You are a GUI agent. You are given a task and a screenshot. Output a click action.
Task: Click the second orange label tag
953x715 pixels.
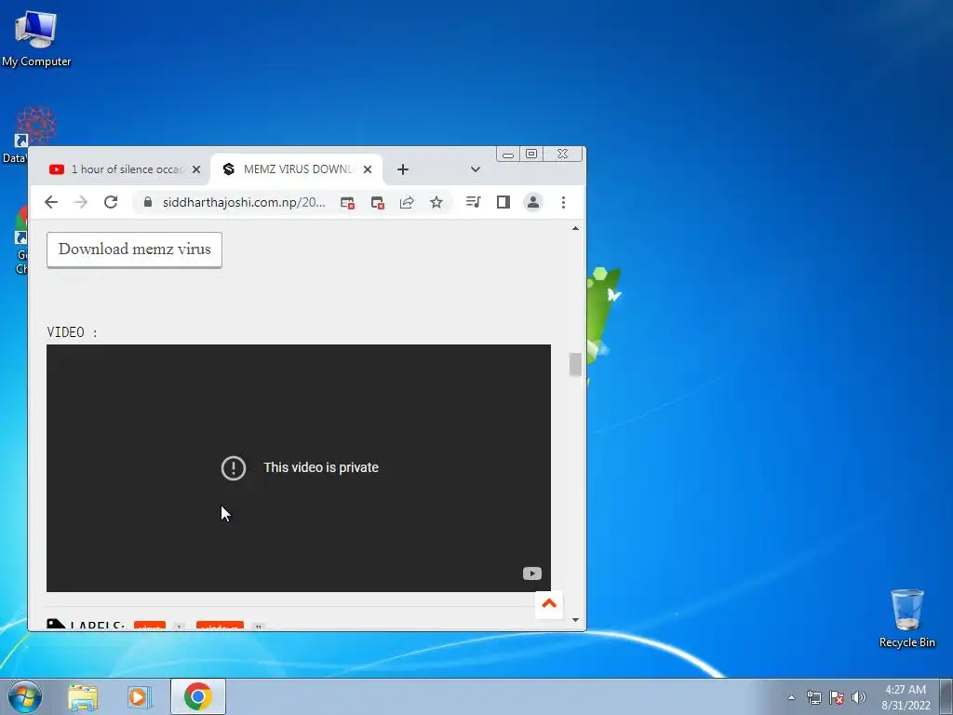point(220,627)
